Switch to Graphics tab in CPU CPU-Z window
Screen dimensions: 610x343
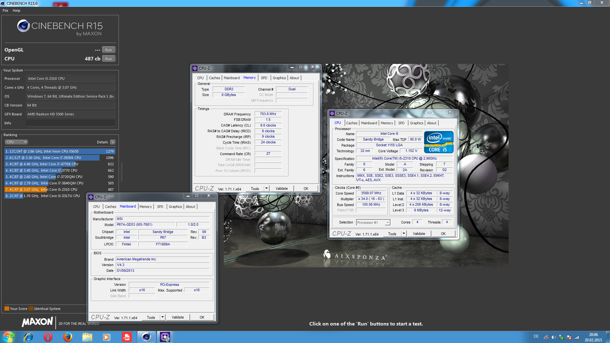pos(417,123)
